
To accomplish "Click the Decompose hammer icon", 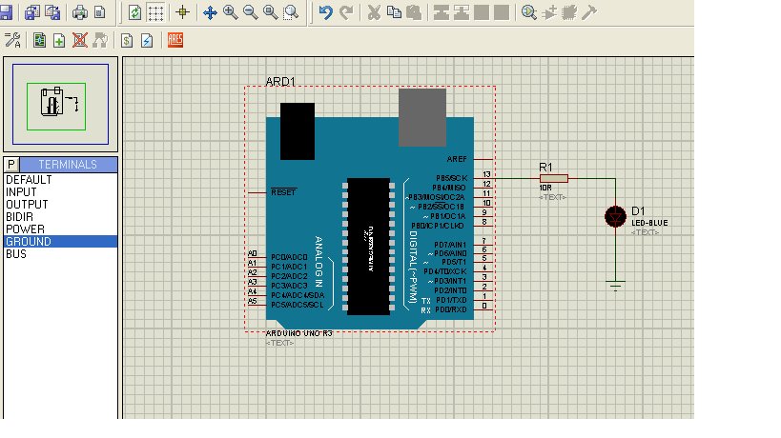I will 589,12.
